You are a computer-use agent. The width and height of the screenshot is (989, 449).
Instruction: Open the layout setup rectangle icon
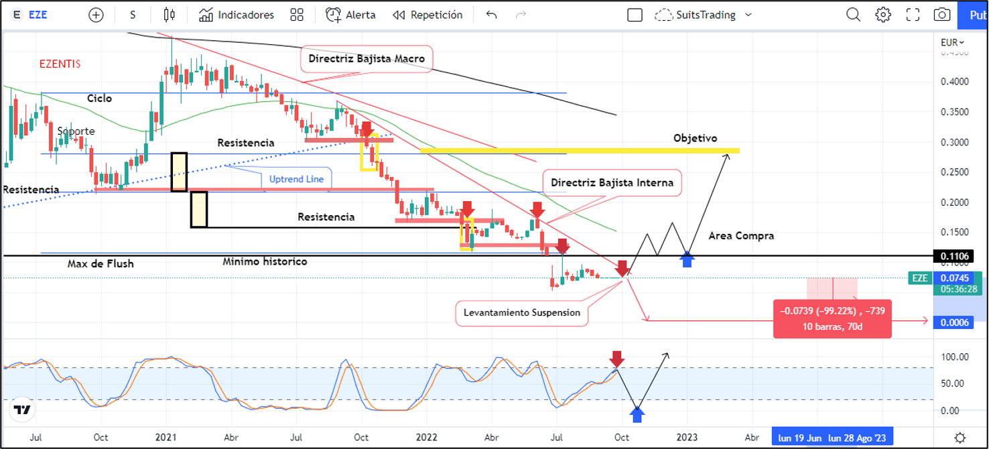(635, 15)
